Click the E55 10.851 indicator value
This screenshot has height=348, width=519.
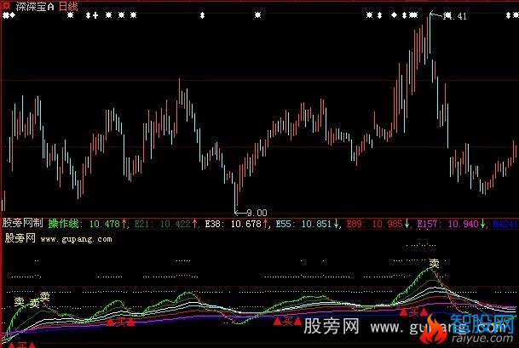click(307, 224)
